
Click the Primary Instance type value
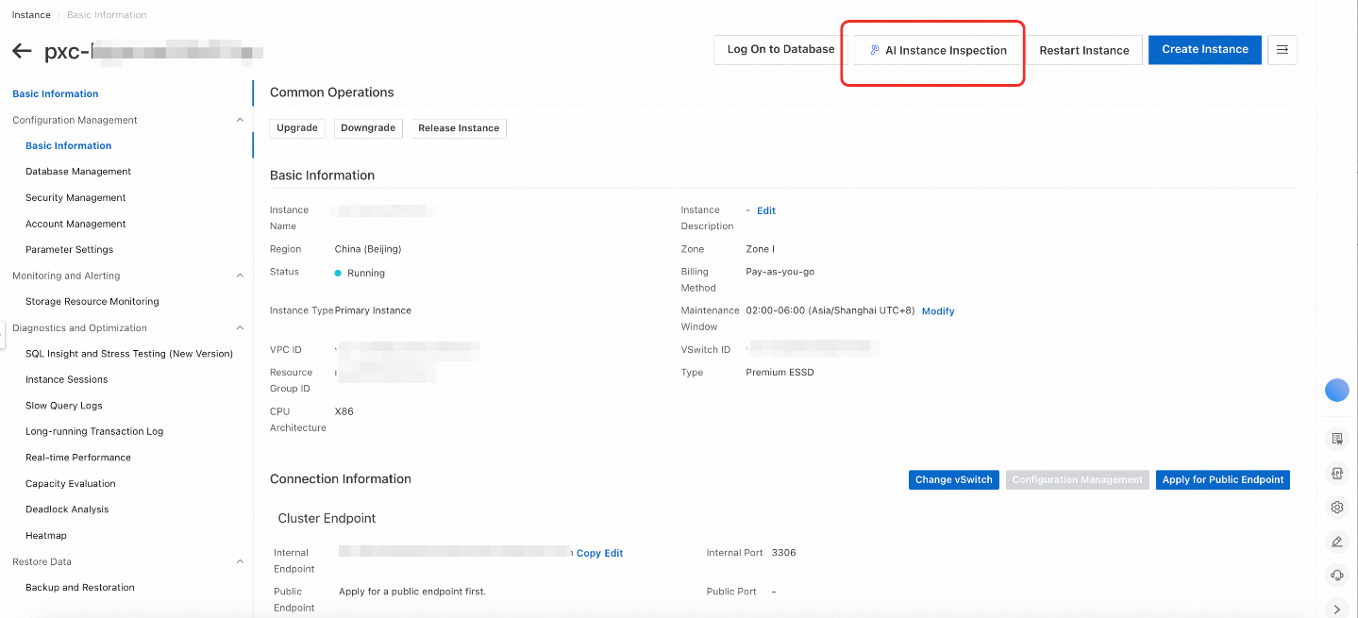click(x=373, y=310)
